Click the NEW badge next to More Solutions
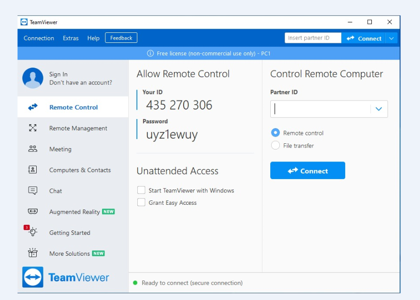Viewport: 420px width, 300px height. pos(98,253)
